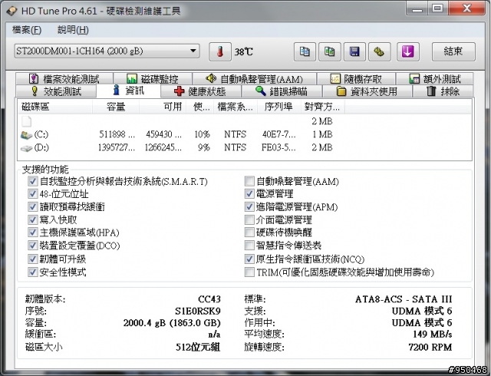Click the ATA8-ACS - SATA III standard value
The width and height of the screenshot is (491, 376).
[x=404, y=299]
